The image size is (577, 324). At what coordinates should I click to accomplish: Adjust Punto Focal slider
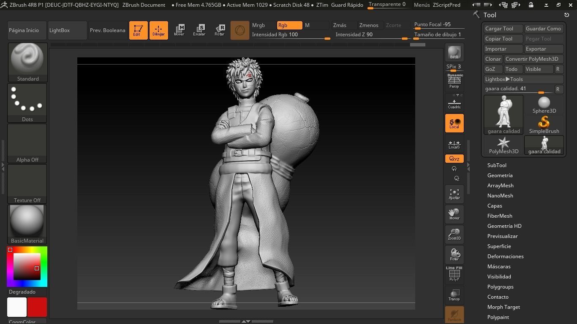[x=439, y=25]
